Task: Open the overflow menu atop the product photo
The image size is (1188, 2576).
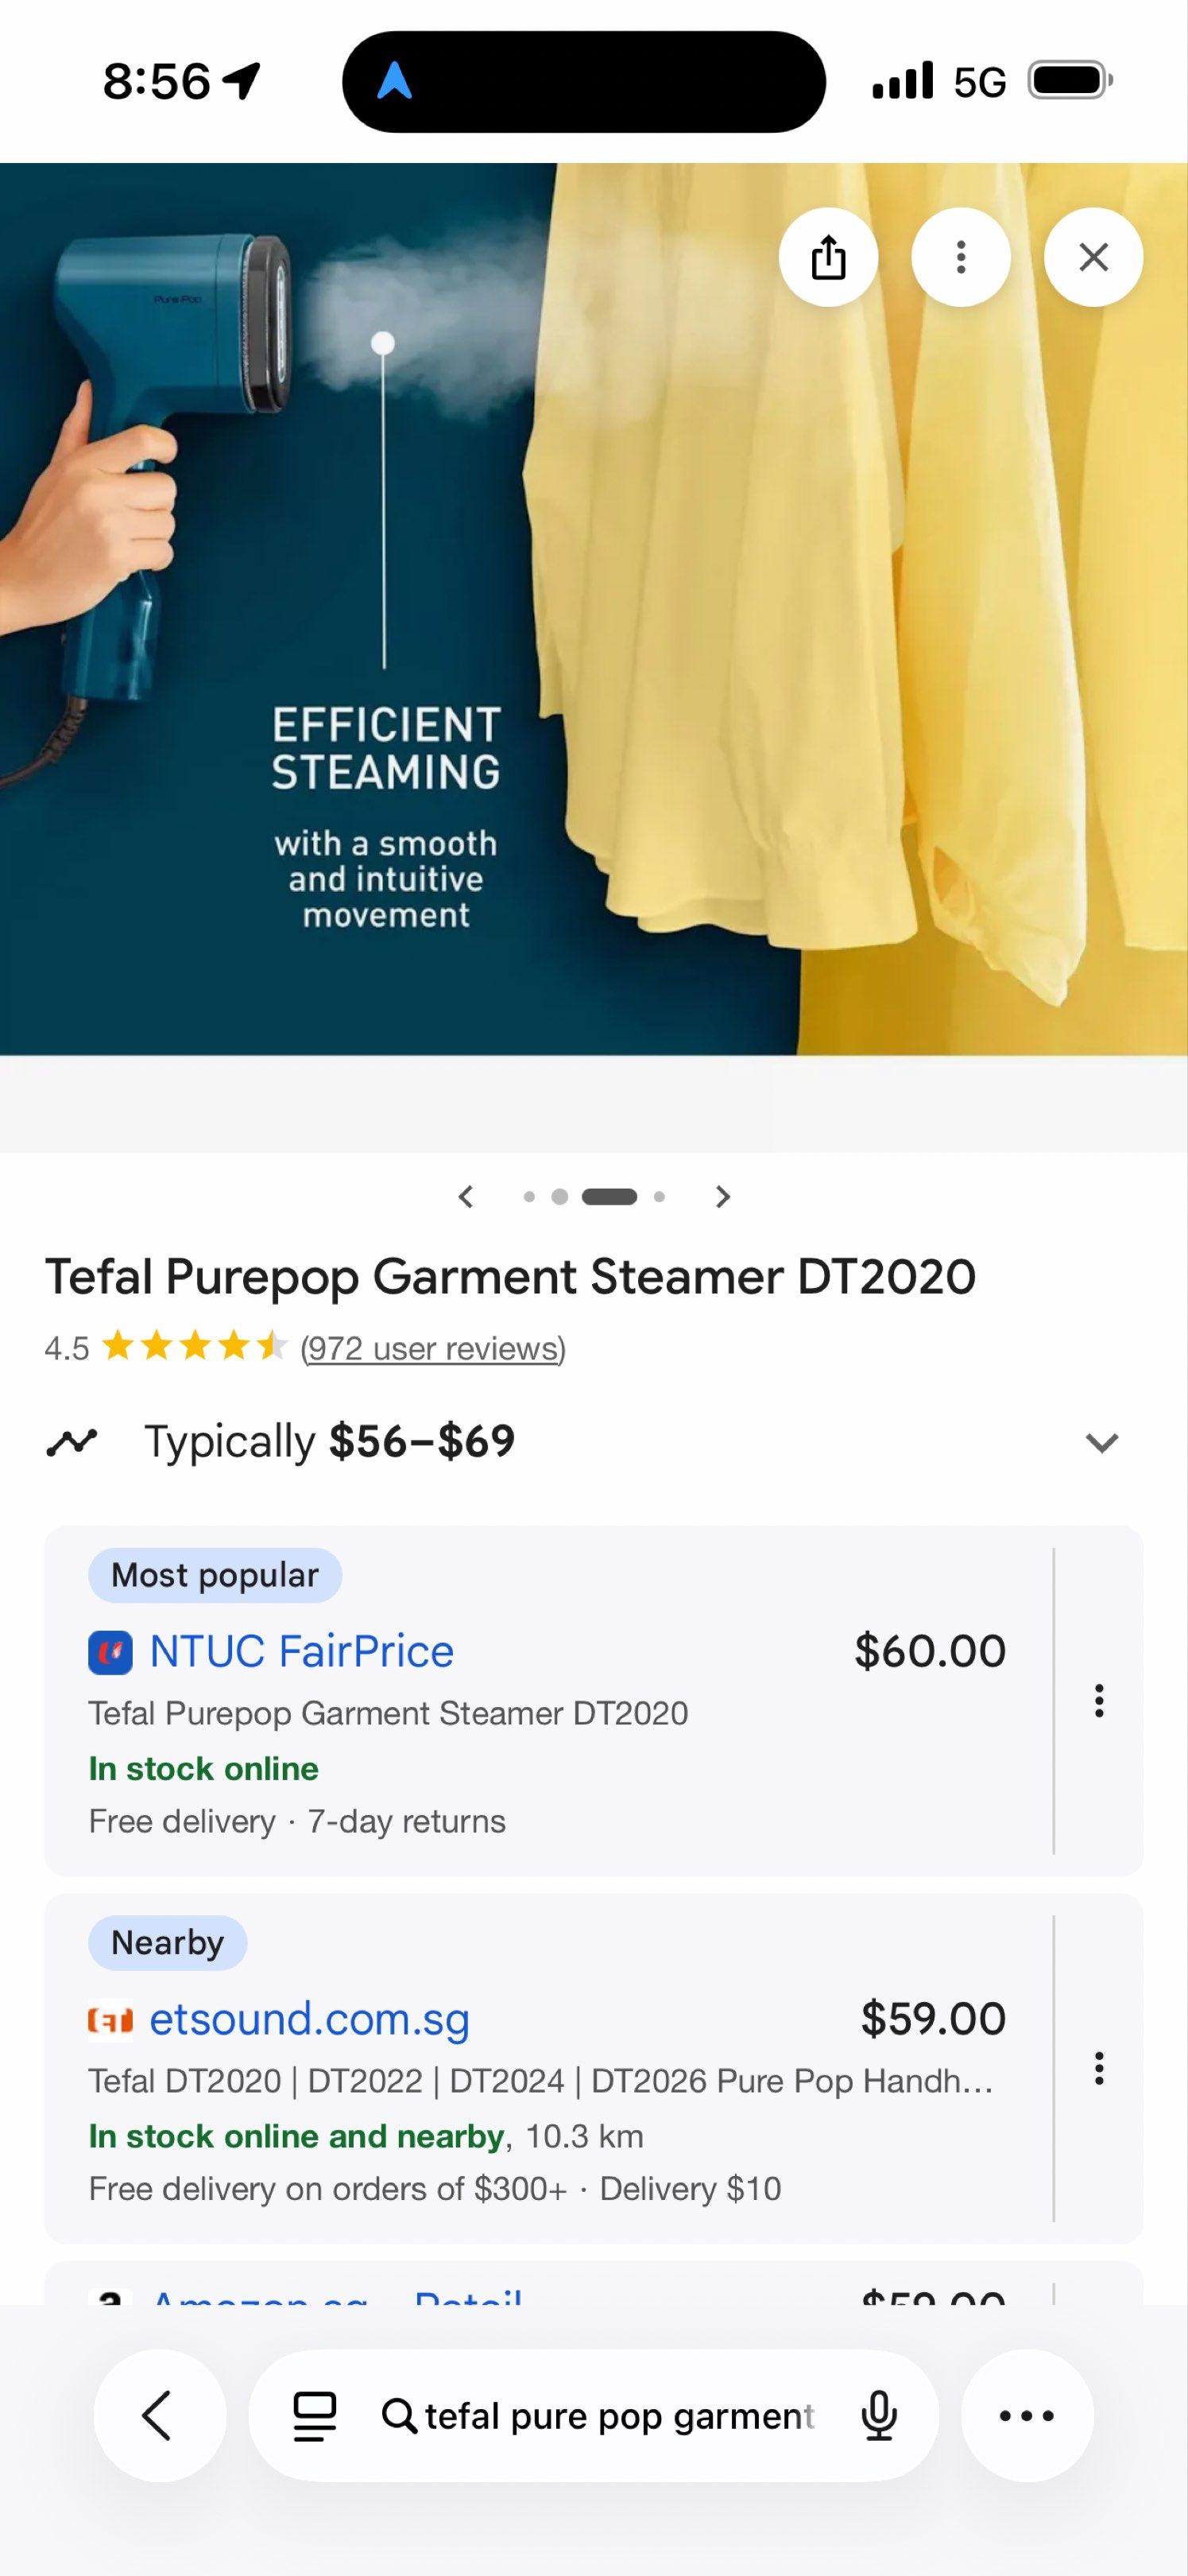Action: (960, 257)
